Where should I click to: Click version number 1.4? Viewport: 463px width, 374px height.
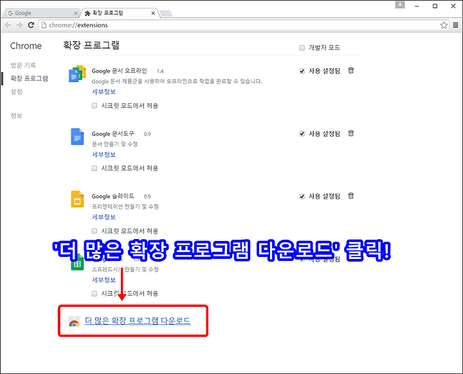click(160, 71)
